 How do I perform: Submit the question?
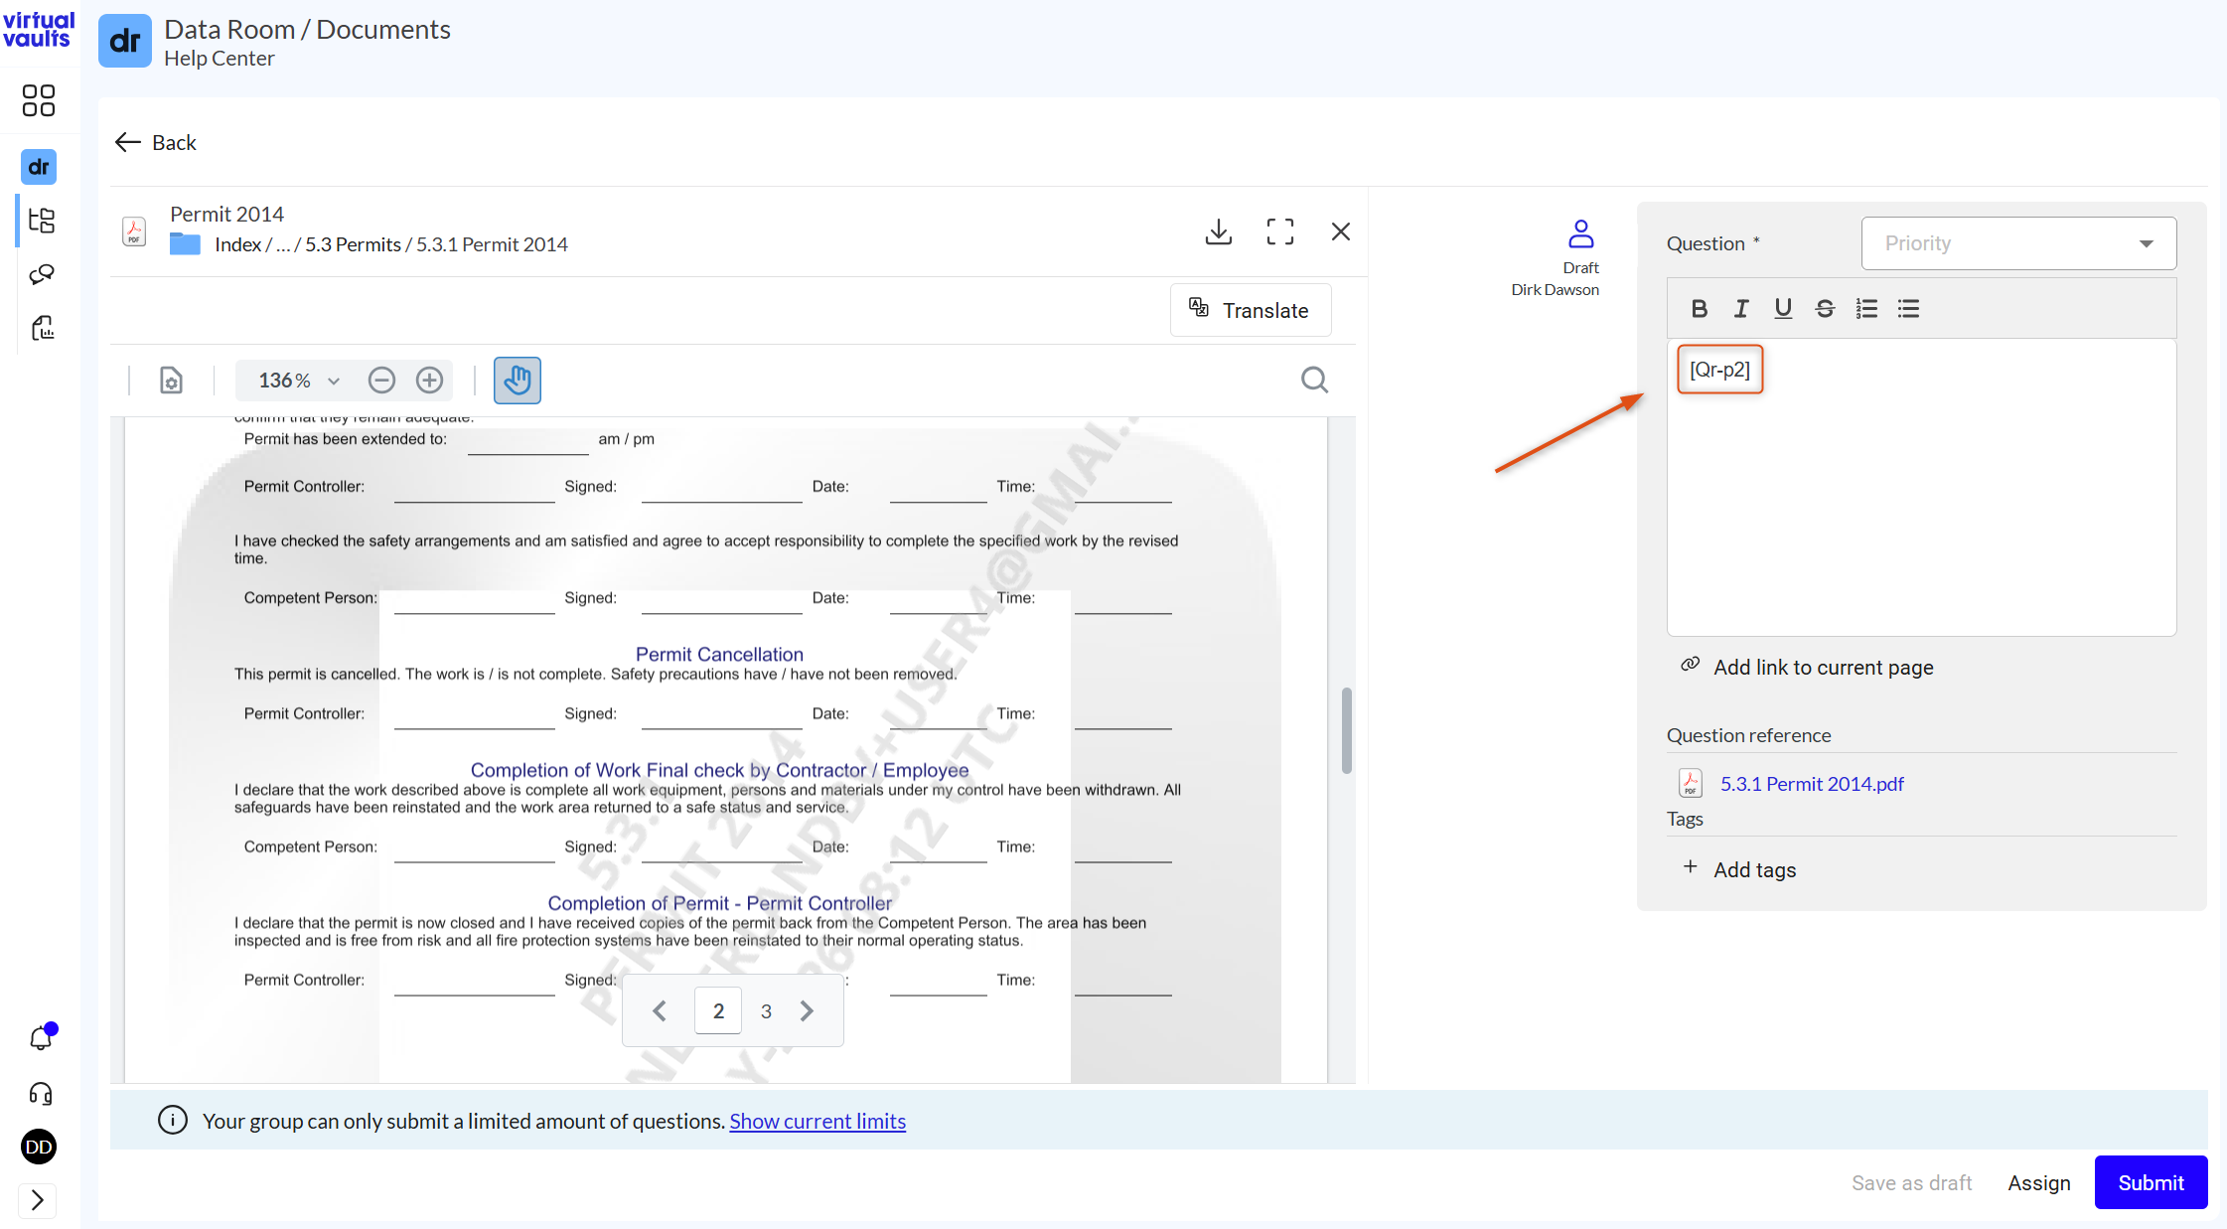tap(2151, 1182)
